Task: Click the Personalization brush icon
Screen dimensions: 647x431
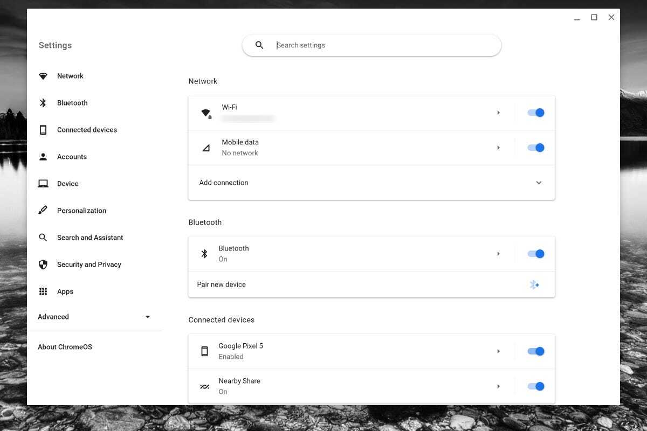Action: [43, 211]
